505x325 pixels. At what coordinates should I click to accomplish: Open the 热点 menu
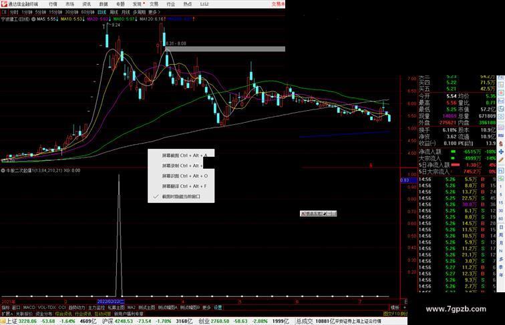(188, 4)
